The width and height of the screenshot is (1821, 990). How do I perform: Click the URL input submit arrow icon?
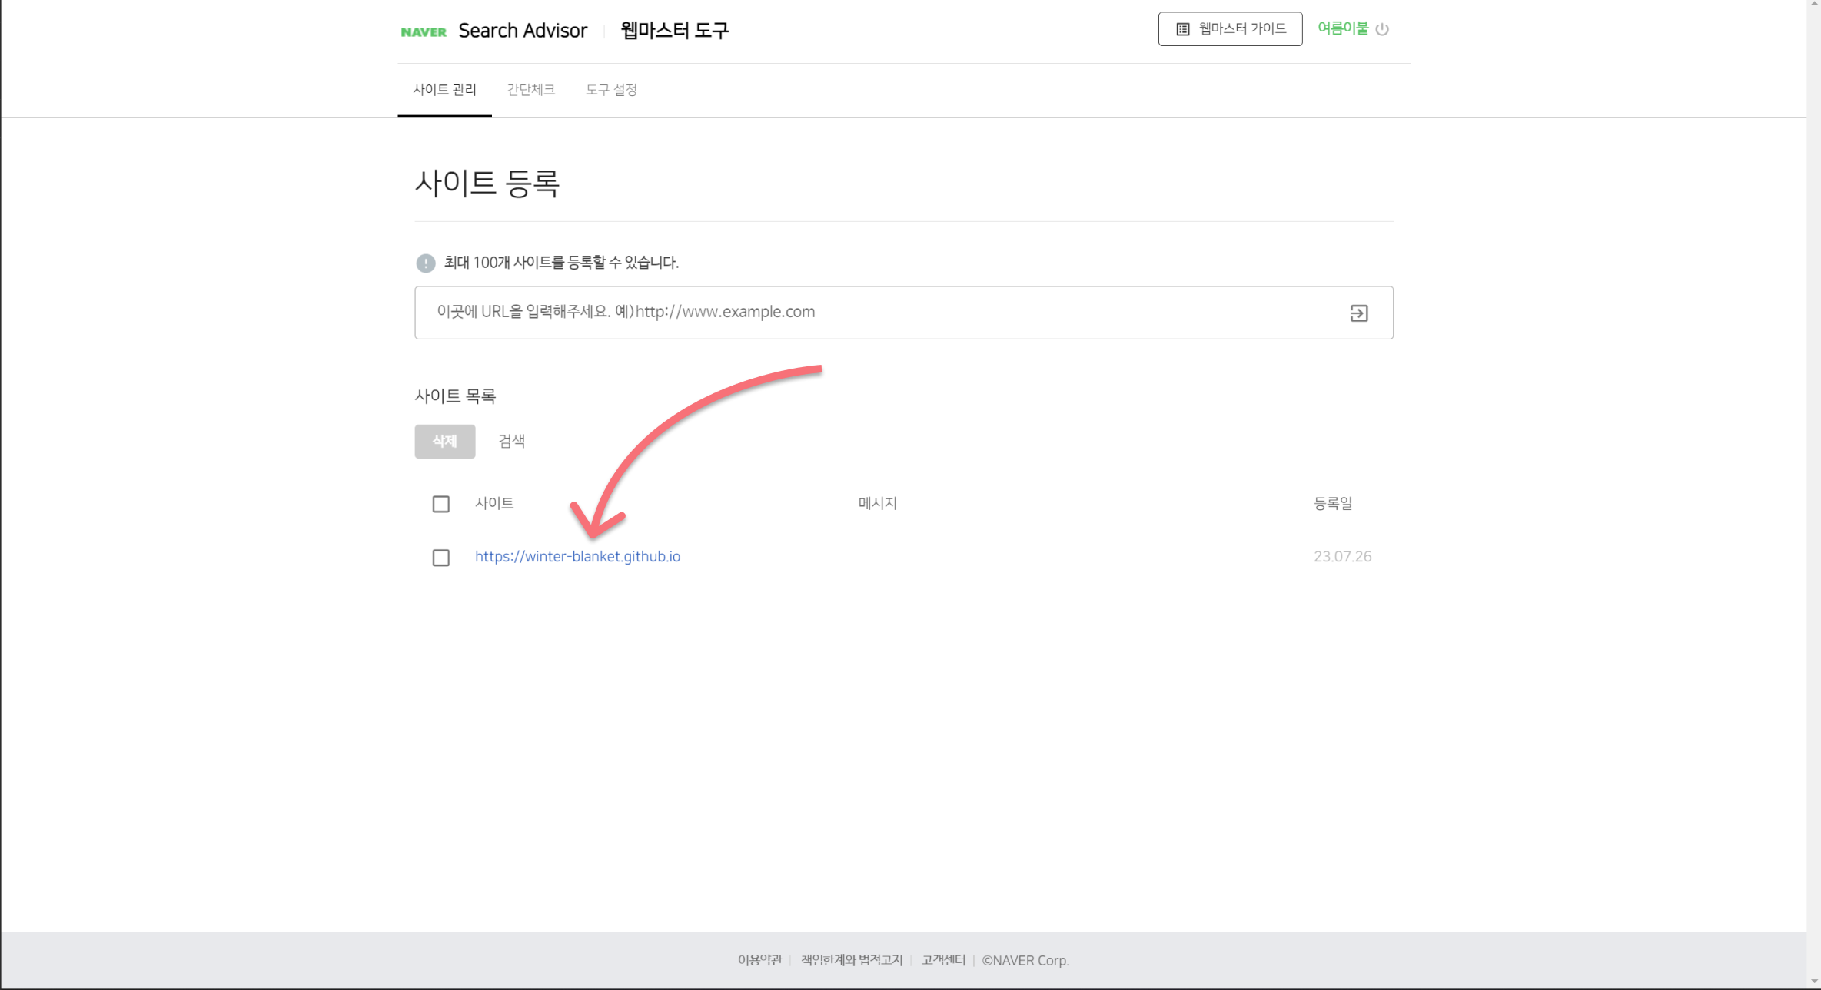pyautogui.click(x=1359, y=313)
